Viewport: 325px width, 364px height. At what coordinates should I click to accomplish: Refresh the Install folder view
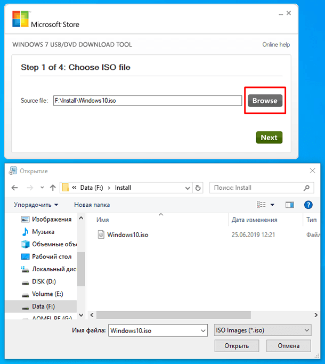tap(198, 188)
